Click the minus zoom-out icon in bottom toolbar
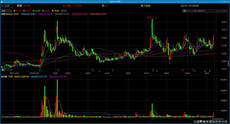230x124 pixels. pyautogui.click(x=223, y=122)
